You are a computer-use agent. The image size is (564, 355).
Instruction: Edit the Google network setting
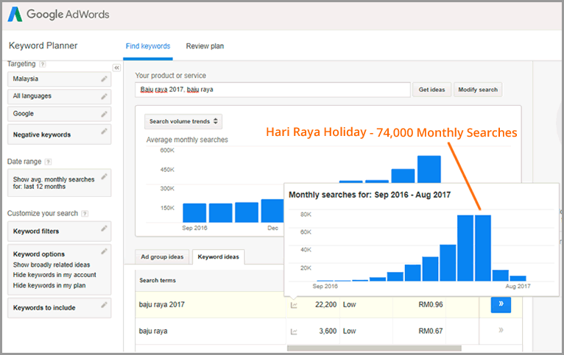click(x=104, y=114)
